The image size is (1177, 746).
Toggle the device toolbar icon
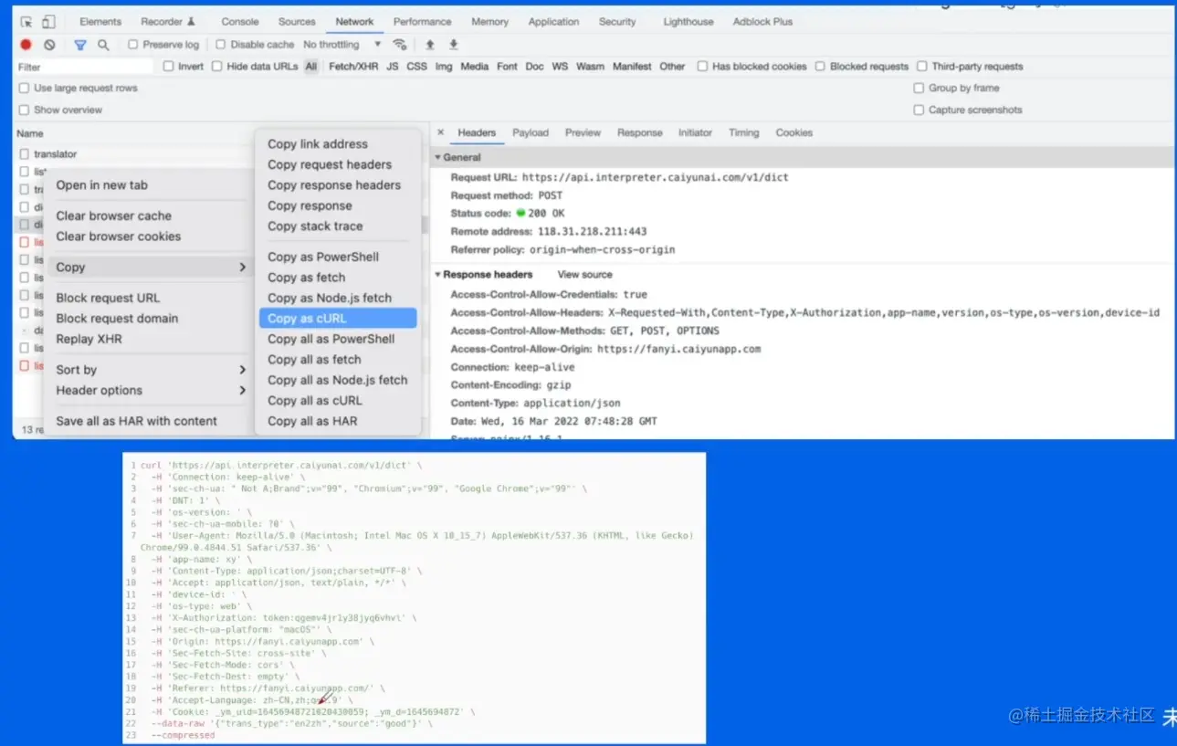pos(48,22)
